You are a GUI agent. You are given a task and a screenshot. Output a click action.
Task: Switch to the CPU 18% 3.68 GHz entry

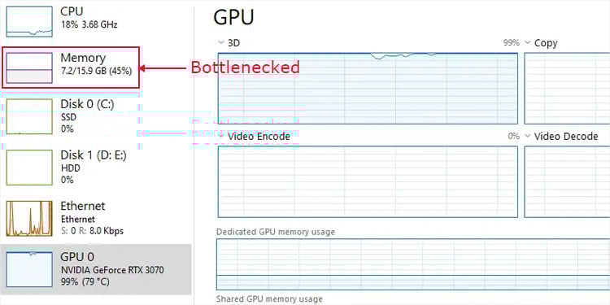pos(89,18)
